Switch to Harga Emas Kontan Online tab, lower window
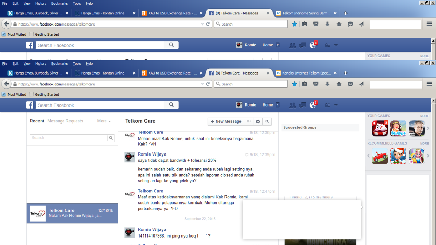The image size is (436, 245). pos(105,73)
